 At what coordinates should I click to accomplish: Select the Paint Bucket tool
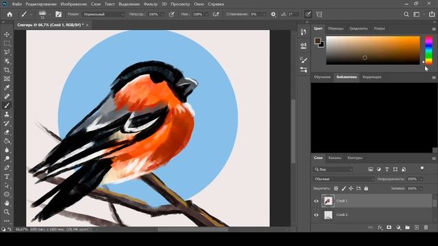[7, 141]
